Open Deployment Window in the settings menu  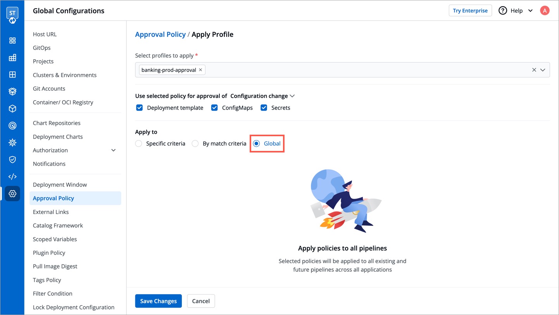(60, 185)
